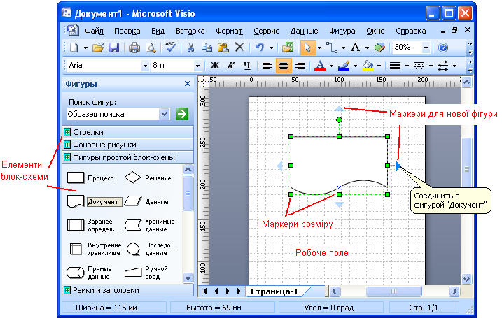Open the Формат menu

(229, 31)
